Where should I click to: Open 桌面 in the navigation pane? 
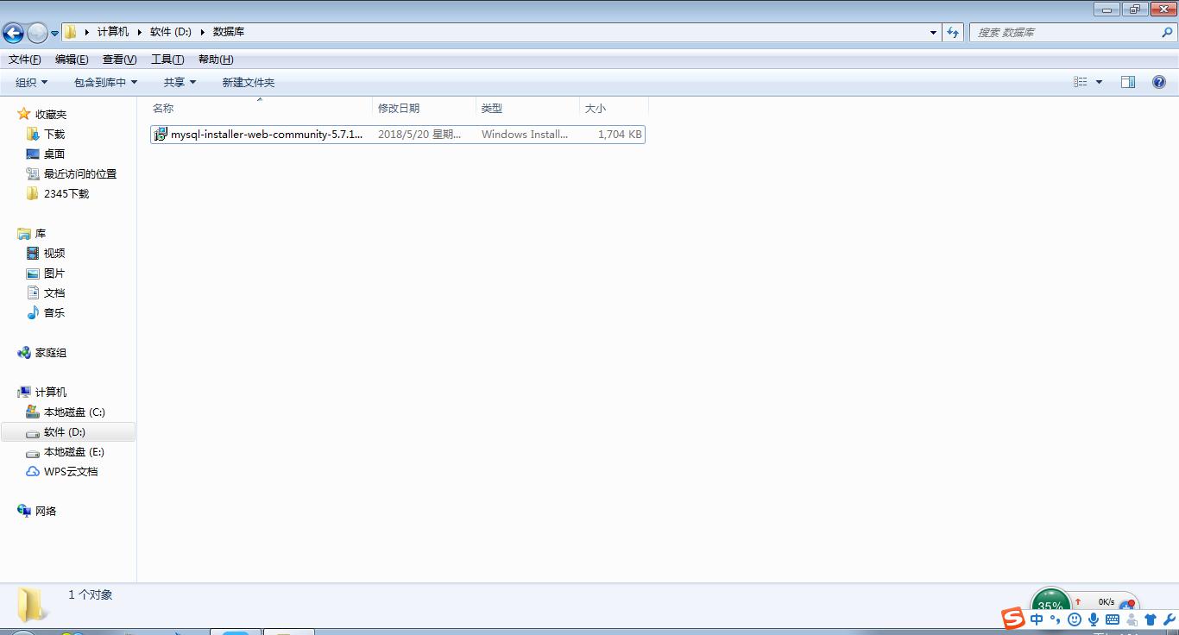(54, 154)
